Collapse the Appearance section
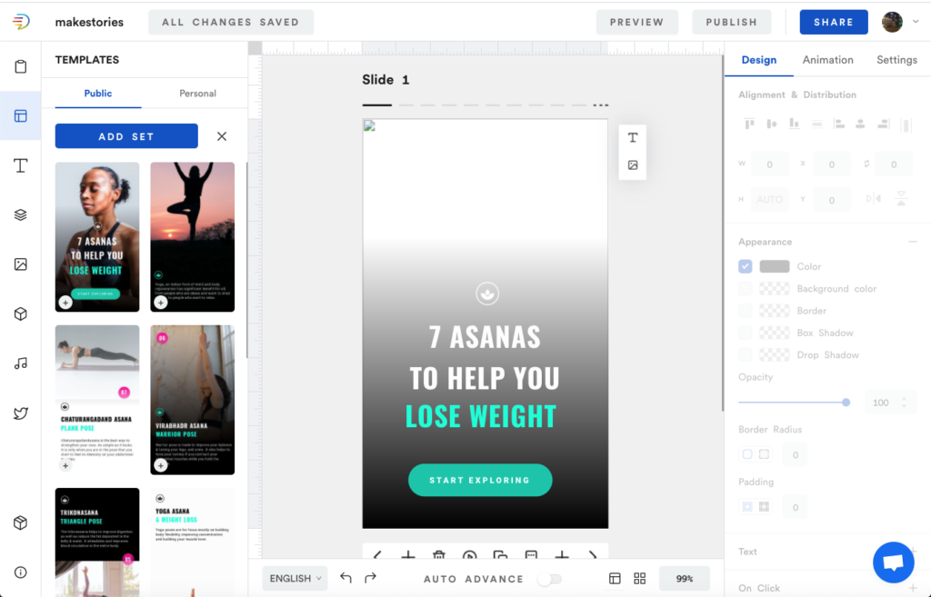This screenshot has width=931, height=597. 913,242
